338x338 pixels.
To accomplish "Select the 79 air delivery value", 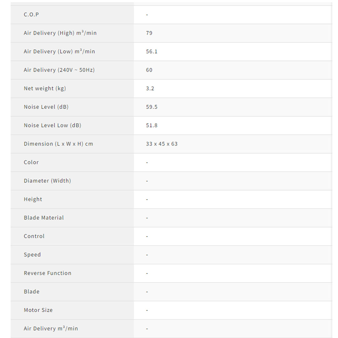I will point(149,33).
